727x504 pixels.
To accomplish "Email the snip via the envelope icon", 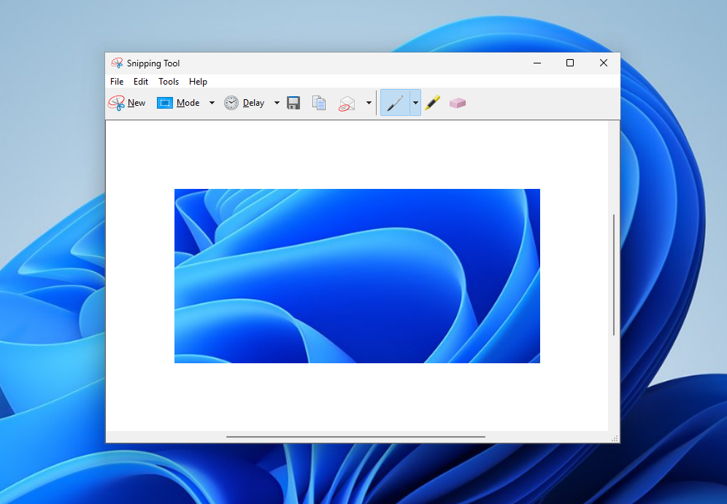I will click(346, 102).
